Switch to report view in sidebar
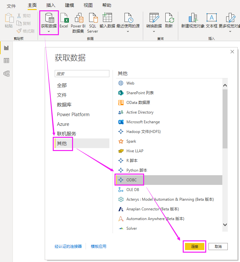Viewport: 240px width, 262px height. (6, 48)
